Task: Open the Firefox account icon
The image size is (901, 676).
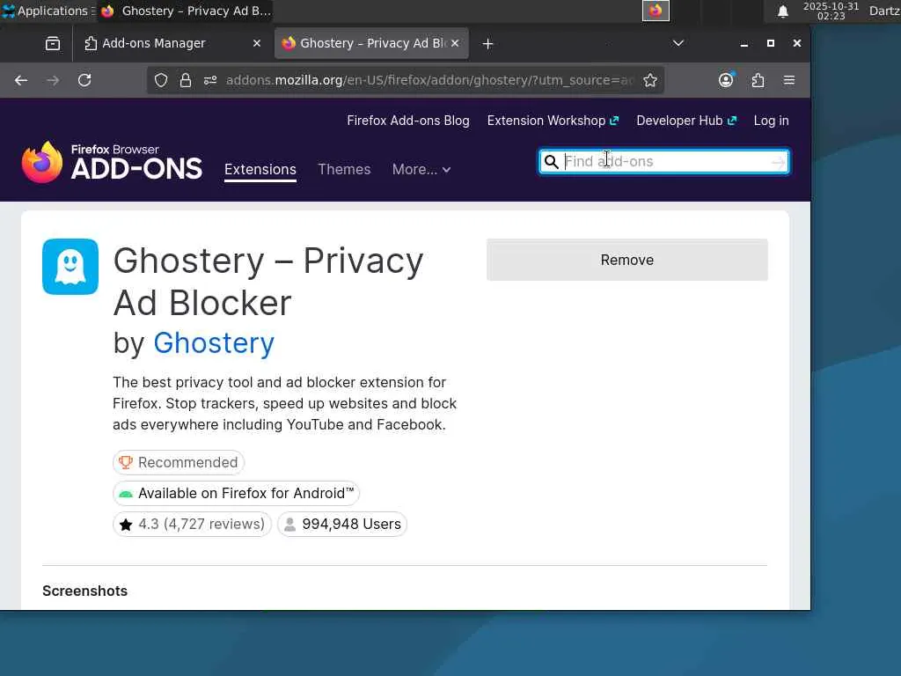Action: [726, 80]
